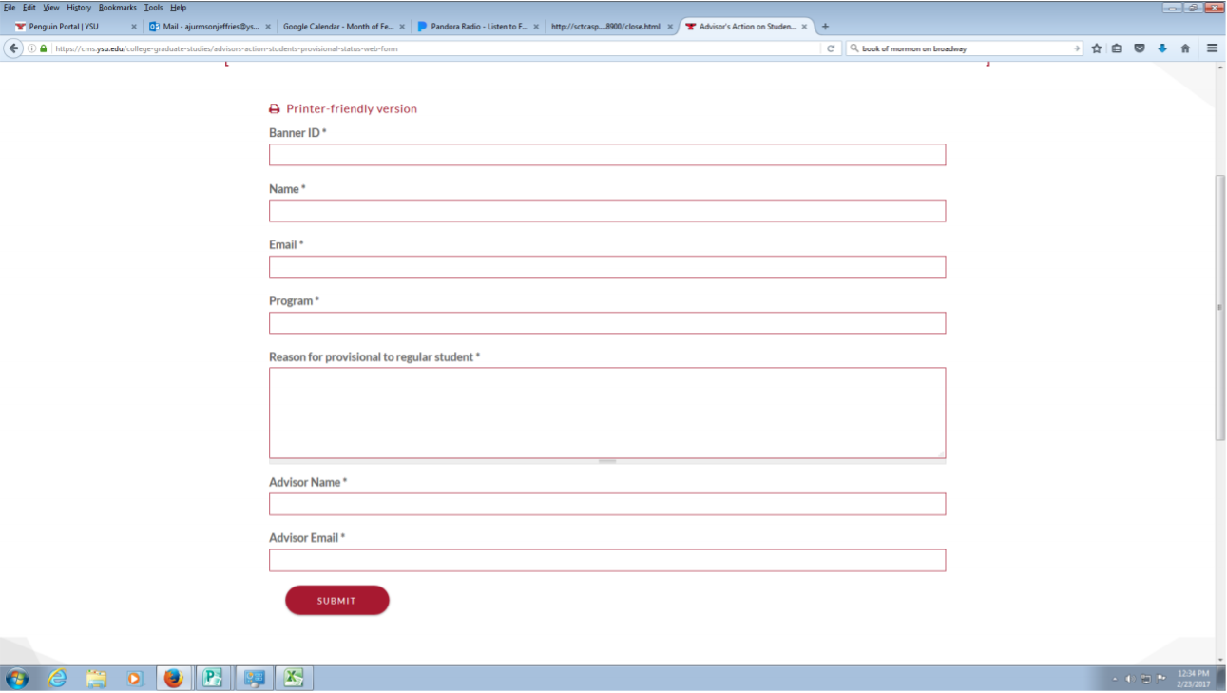Open the Help menu

coord(178,8)
